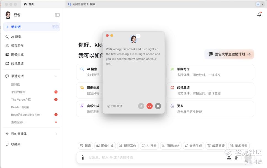Open the Beads 订阅量 conversation

point(20,107)
